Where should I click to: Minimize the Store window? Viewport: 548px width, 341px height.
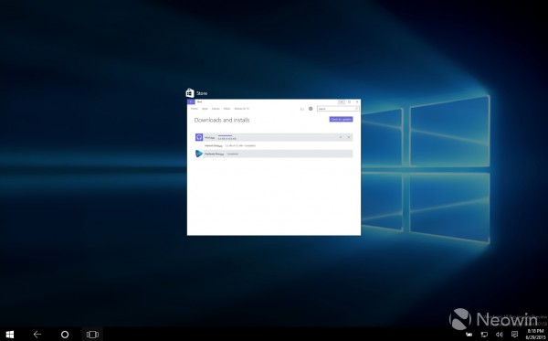341,101
